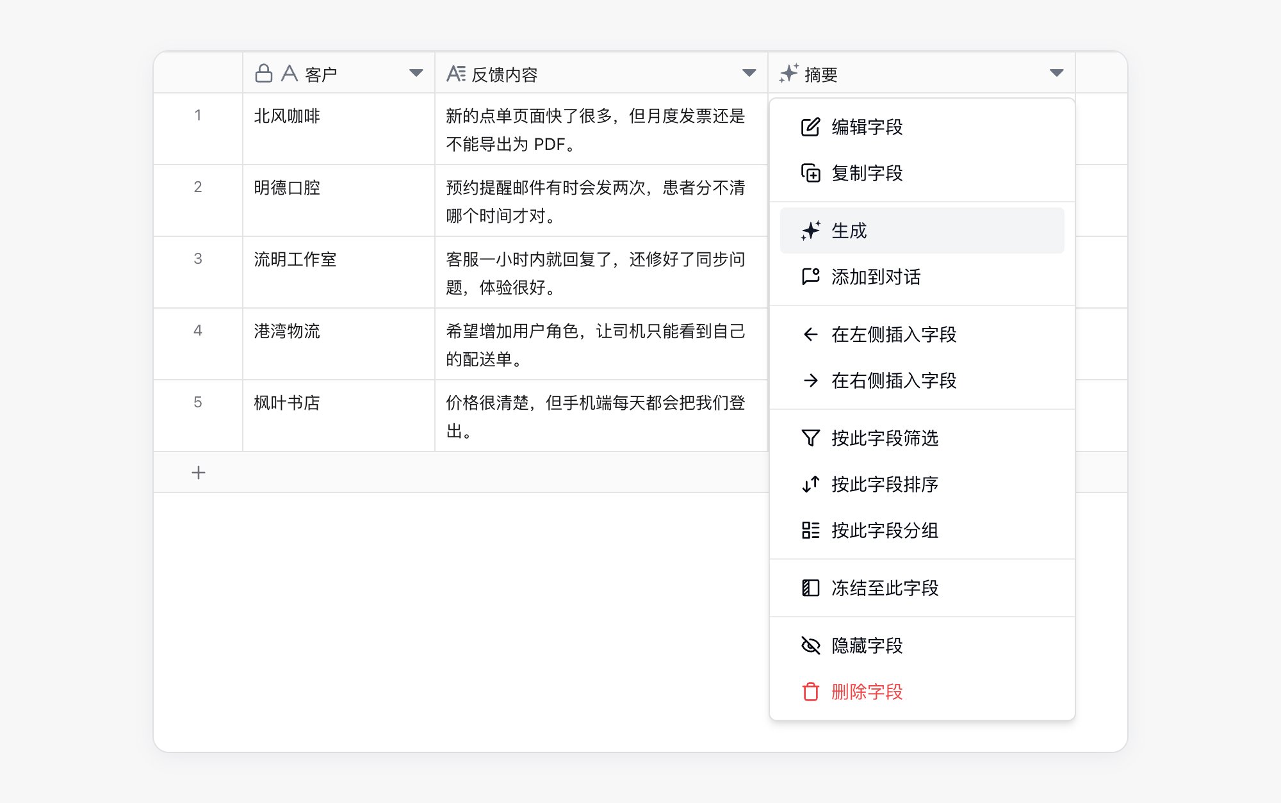Select 添加到对话 menu entry
1281x803 pixels.
click(x=922, y=277)
